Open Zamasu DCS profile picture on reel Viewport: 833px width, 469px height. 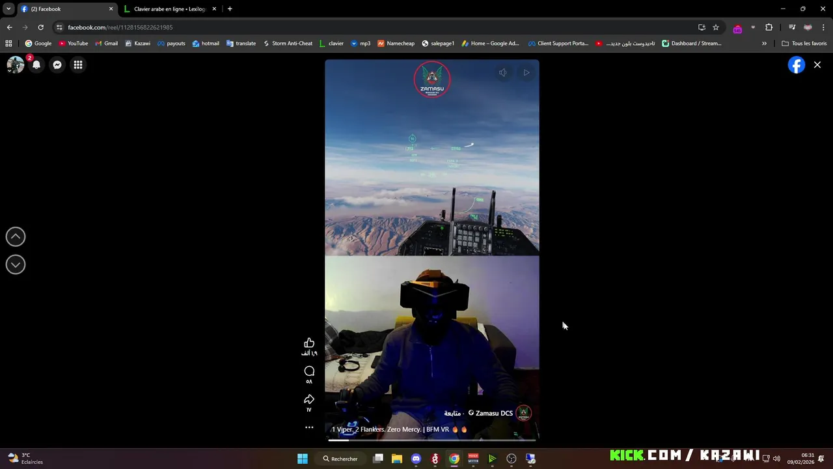(x=524, y=413)
